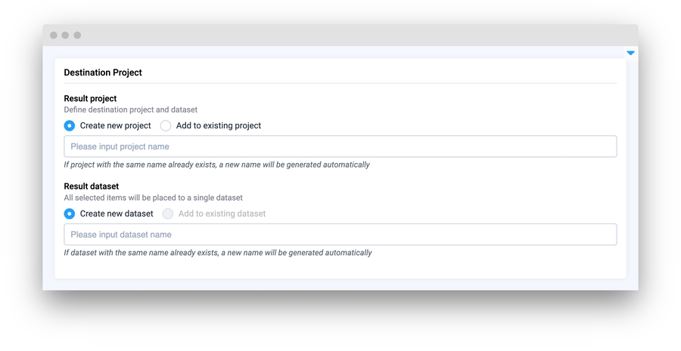
Task: Click the 'Define destination project and dataset' description
Action: click(x=130, y=110)
